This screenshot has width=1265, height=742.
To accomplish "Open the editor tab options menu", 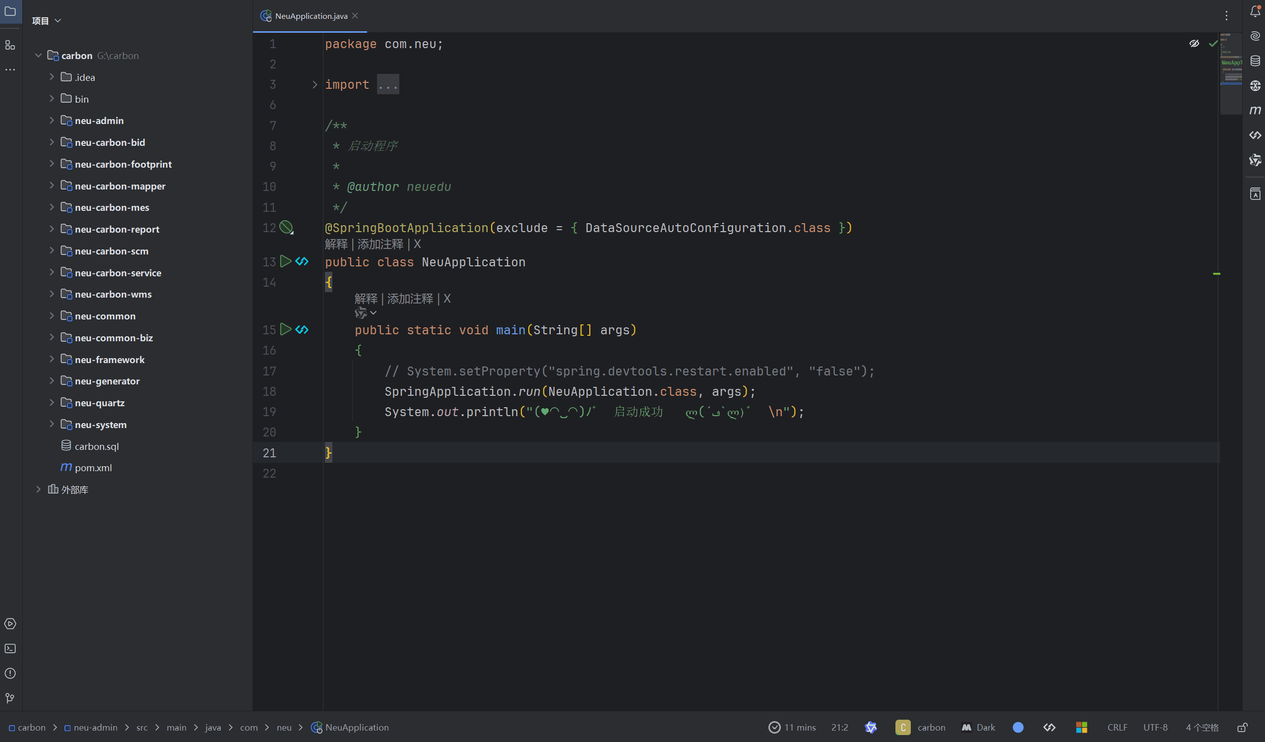I will pyautogui.click(x=1226, y=16).
